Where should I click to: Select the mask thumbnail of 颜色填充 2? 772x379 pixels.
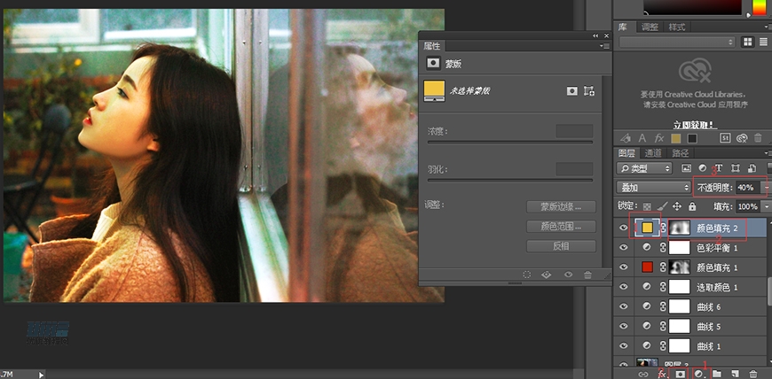680,228
